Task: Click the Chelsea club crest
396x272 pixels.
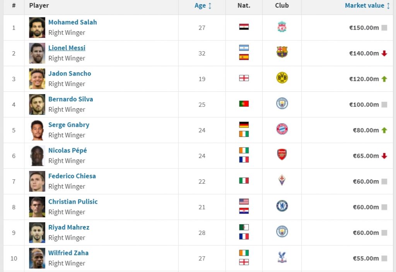Action: coord(282,206)
